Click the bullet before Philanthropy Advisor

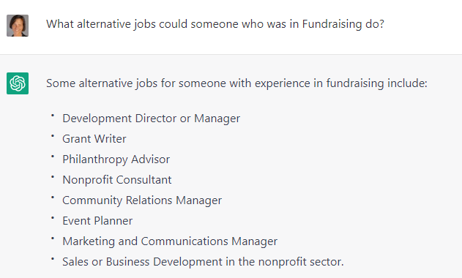coord(53,157)
